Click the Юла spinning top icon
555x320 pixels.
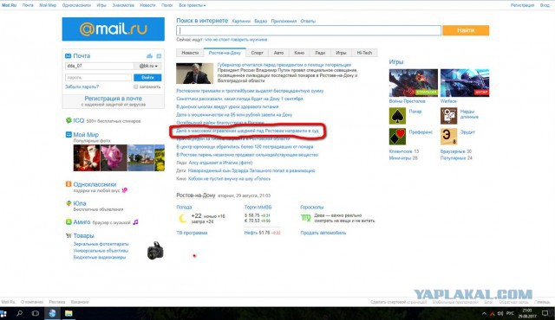point(69,203)
